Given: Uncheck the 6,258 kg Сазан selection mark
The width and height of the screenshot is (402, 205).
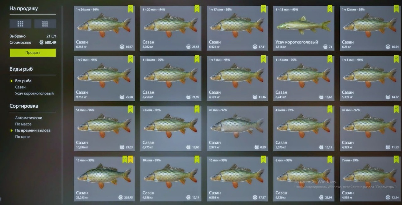Looking at the screenshot, I should coord(130,9).
